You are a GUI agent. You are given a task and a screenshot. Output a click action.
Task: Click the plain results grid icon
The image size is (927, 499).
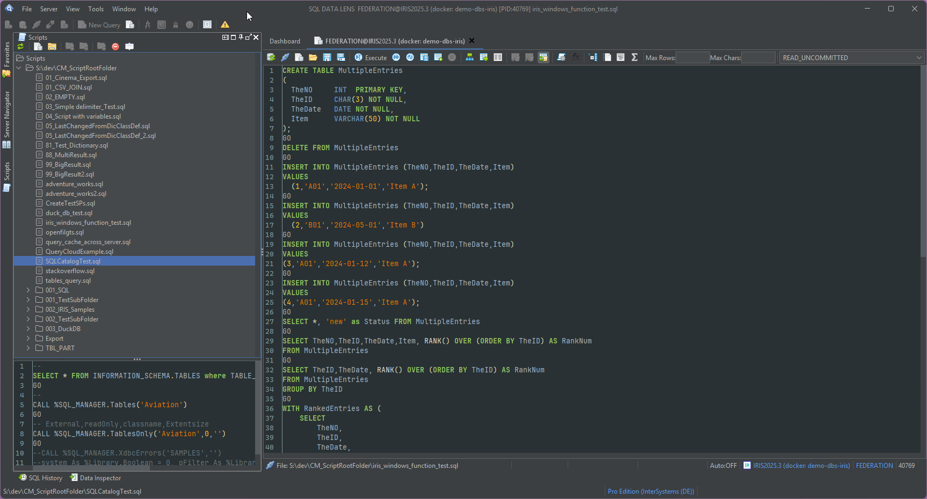tap(498, 57)
